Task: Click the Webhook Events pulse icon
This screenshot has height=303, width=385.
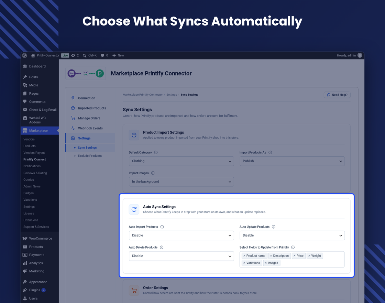Action: coord(73,128)
